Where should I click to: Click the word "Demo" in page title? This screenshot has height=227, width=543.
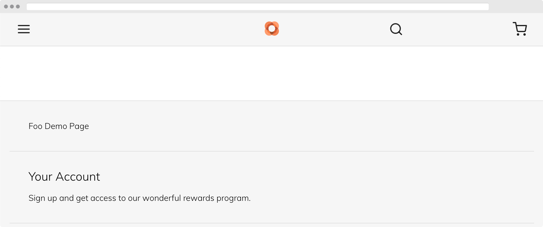tap(56, 126)
